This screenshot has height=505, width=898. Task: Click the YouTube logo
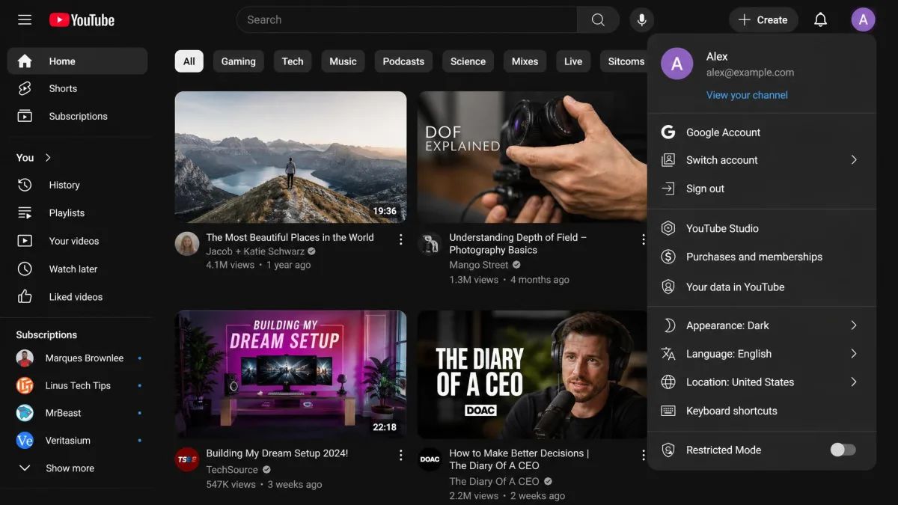point(82,20)
